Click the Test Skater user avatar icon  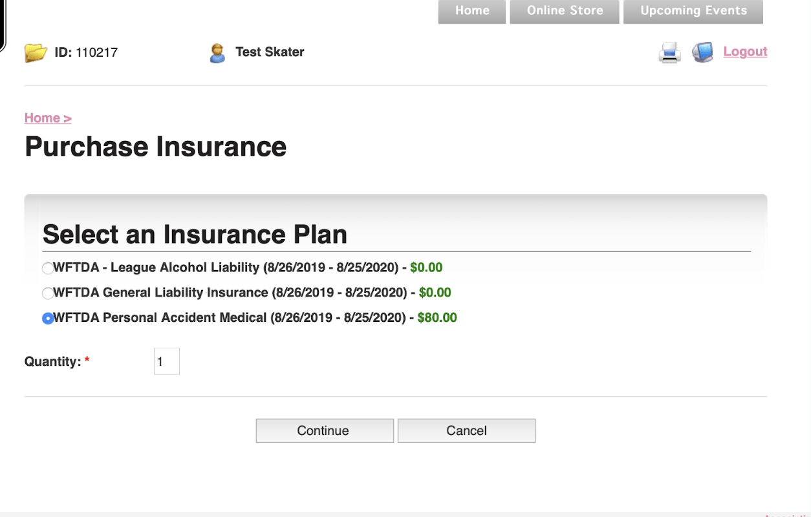(217, 53)
